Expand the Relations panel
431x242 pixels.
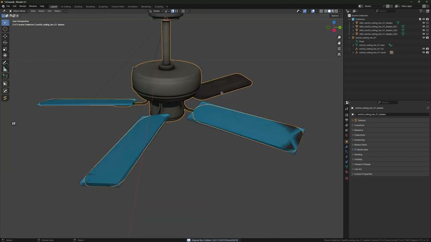point(390,130)
